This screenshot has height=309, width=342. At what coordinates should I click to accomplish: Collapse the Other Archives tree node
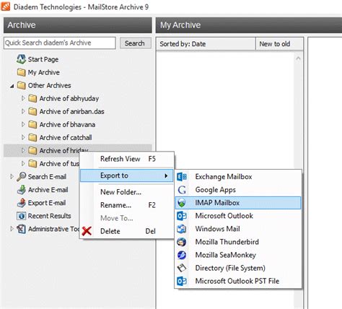pos(12,86)
